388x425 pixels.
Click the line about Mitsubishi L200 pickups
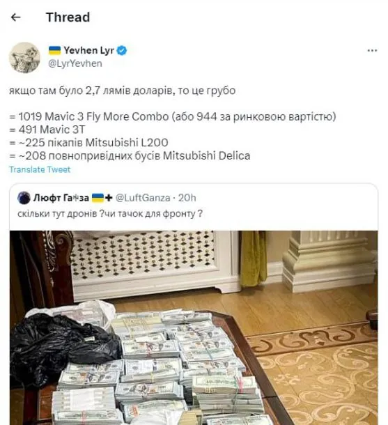click(88, 143)
